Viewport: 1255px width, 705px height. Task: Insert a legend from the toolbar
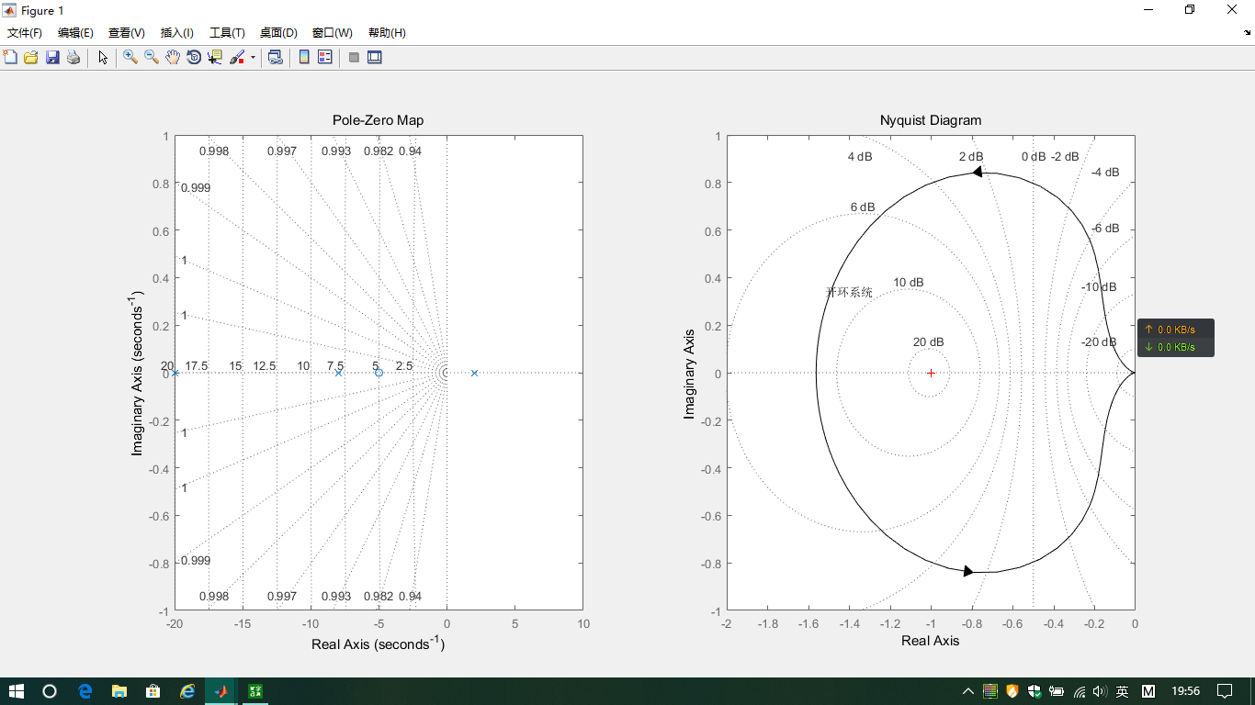324,57
